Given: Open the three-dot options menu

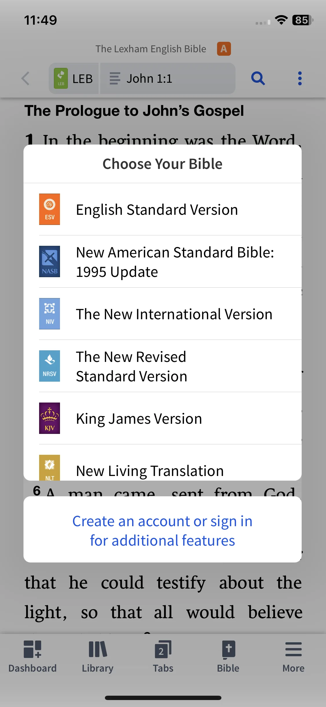Looking at the screenshot, I should coord(300,78).
